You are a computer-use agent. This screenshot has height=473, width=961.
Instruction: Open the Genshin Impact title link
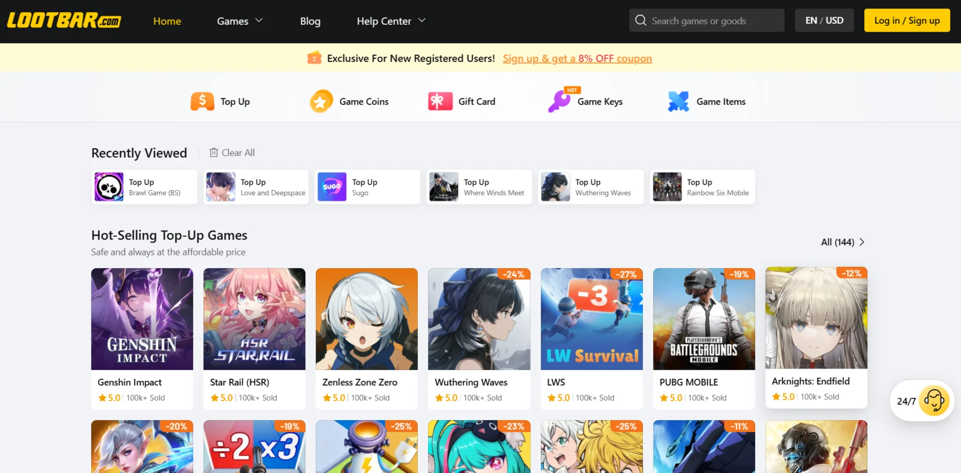[129, 382]
